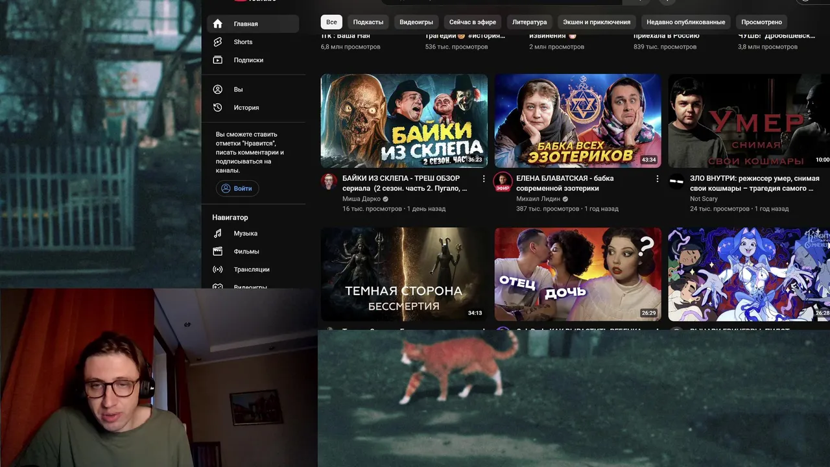
Task: Open Not Scary channel avatar
Action: [x=676, y=181]
